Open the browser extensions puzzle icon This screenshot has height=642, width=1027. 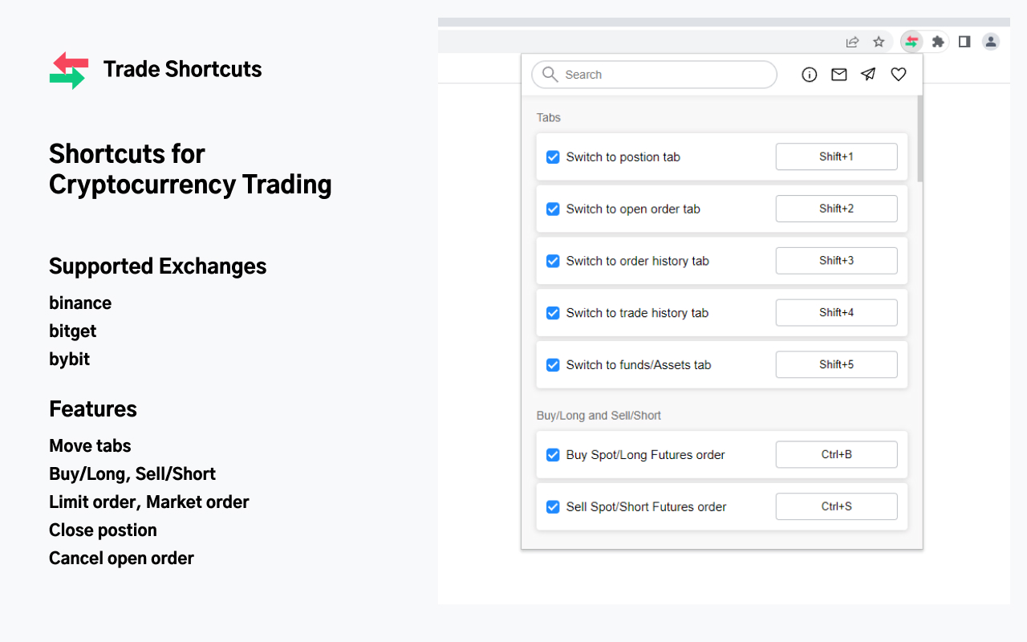[x=937, y=42]
